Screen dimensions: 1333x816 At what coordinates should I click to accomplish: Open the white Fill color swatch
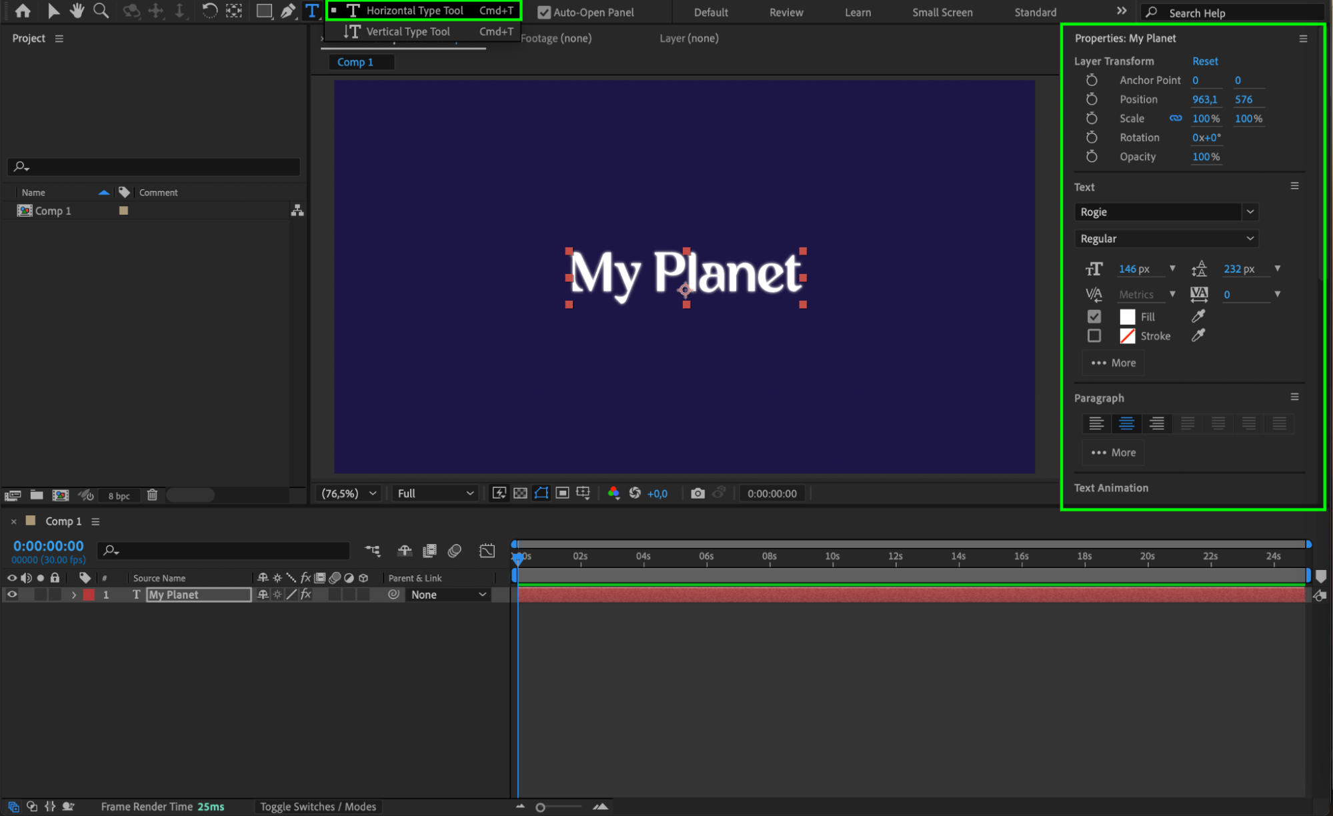tap(1128, 317)
